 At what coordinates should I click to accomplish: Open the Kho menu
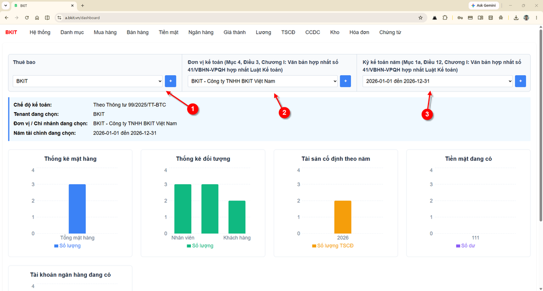[x=335, y=32]
